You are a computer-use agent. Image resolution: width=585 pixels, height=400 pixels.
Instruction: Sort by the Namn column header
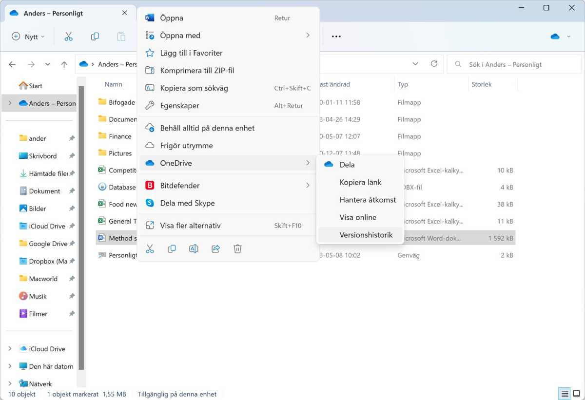pos(114,84)
